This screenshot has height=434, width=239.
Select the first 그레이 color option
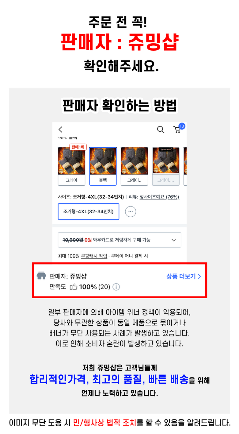(71, 166)
